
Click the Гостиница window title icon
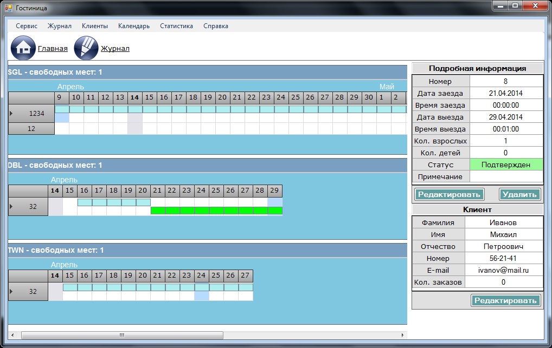click(x=9, y=8)
